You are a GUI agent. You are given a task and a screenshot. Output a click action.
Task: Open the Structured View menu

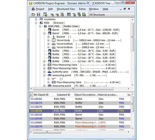[x=66, y=9]
